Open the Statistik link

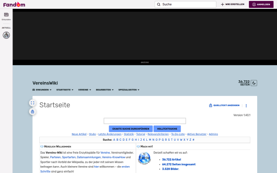(x=129, y=134)
